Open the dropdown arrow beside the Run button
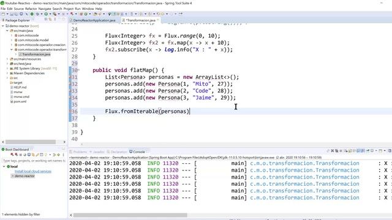This screenshot has height=220, width=392. (50, 14)
